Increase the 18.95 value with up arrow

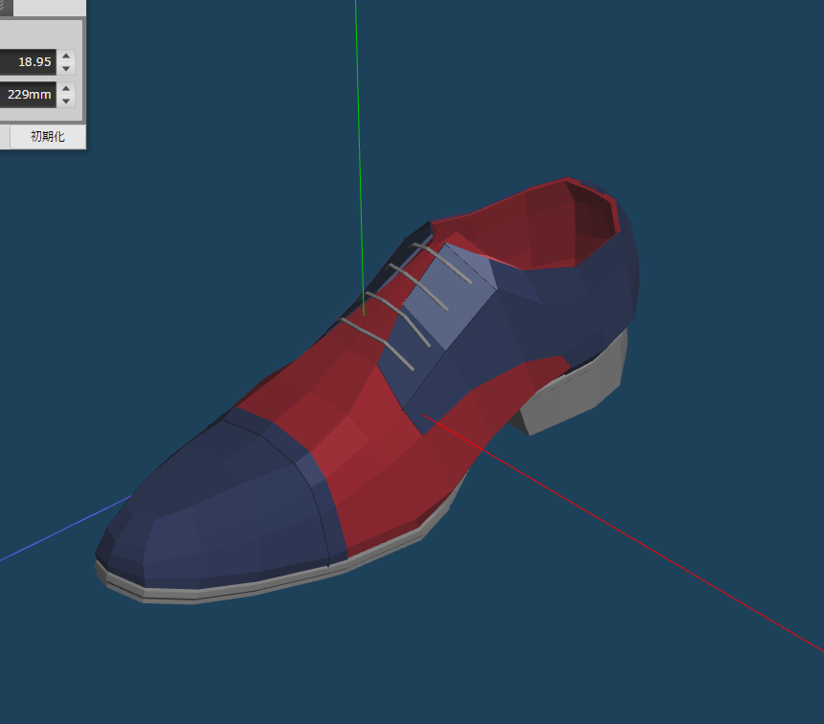[x=66, y=56]
